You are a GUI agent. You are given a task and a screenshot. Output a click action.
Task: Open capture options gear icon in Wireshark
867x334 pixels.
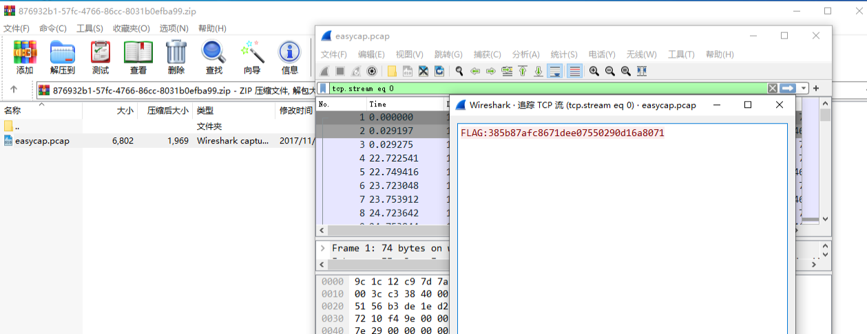click(372, 71)
